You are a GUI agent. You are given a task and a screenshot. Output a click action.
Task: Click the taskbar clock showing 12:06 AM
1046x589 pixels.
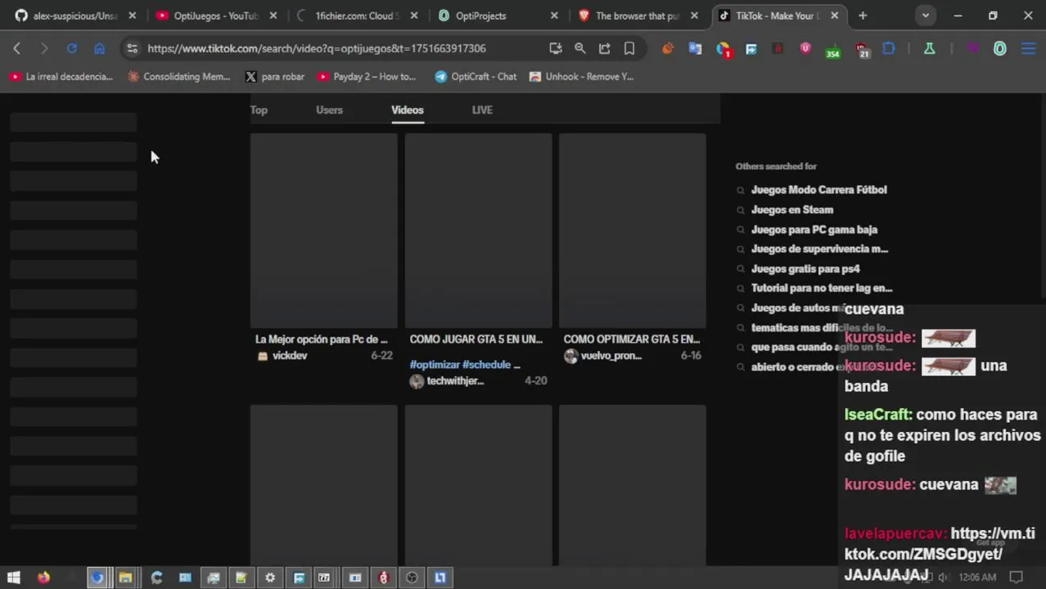(x=977, y=578)
